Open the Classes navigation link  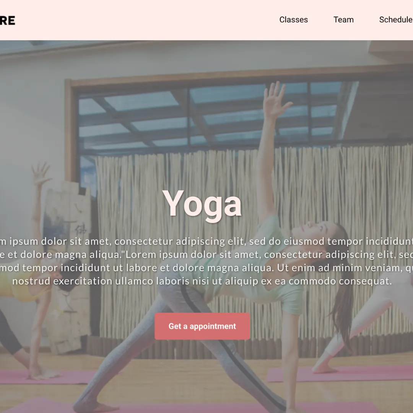[293, 20]
